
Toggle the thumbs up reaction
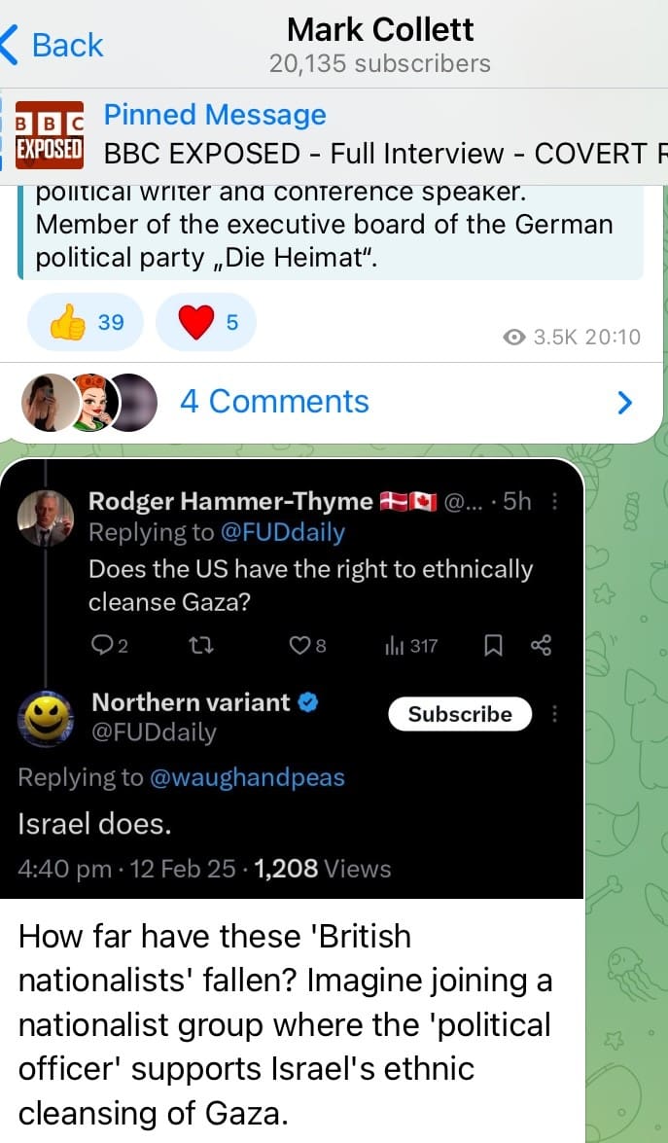(x=86, y=322)
